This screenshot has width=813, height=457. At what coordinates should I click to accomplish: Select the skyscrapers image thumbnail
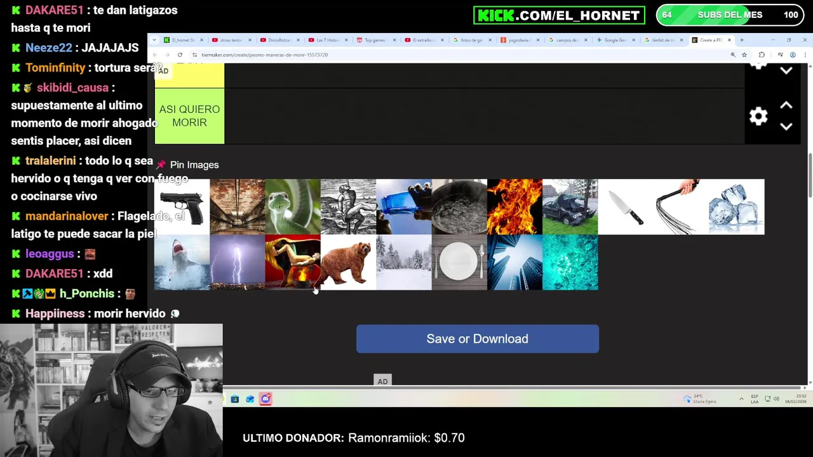coord(514,262)
